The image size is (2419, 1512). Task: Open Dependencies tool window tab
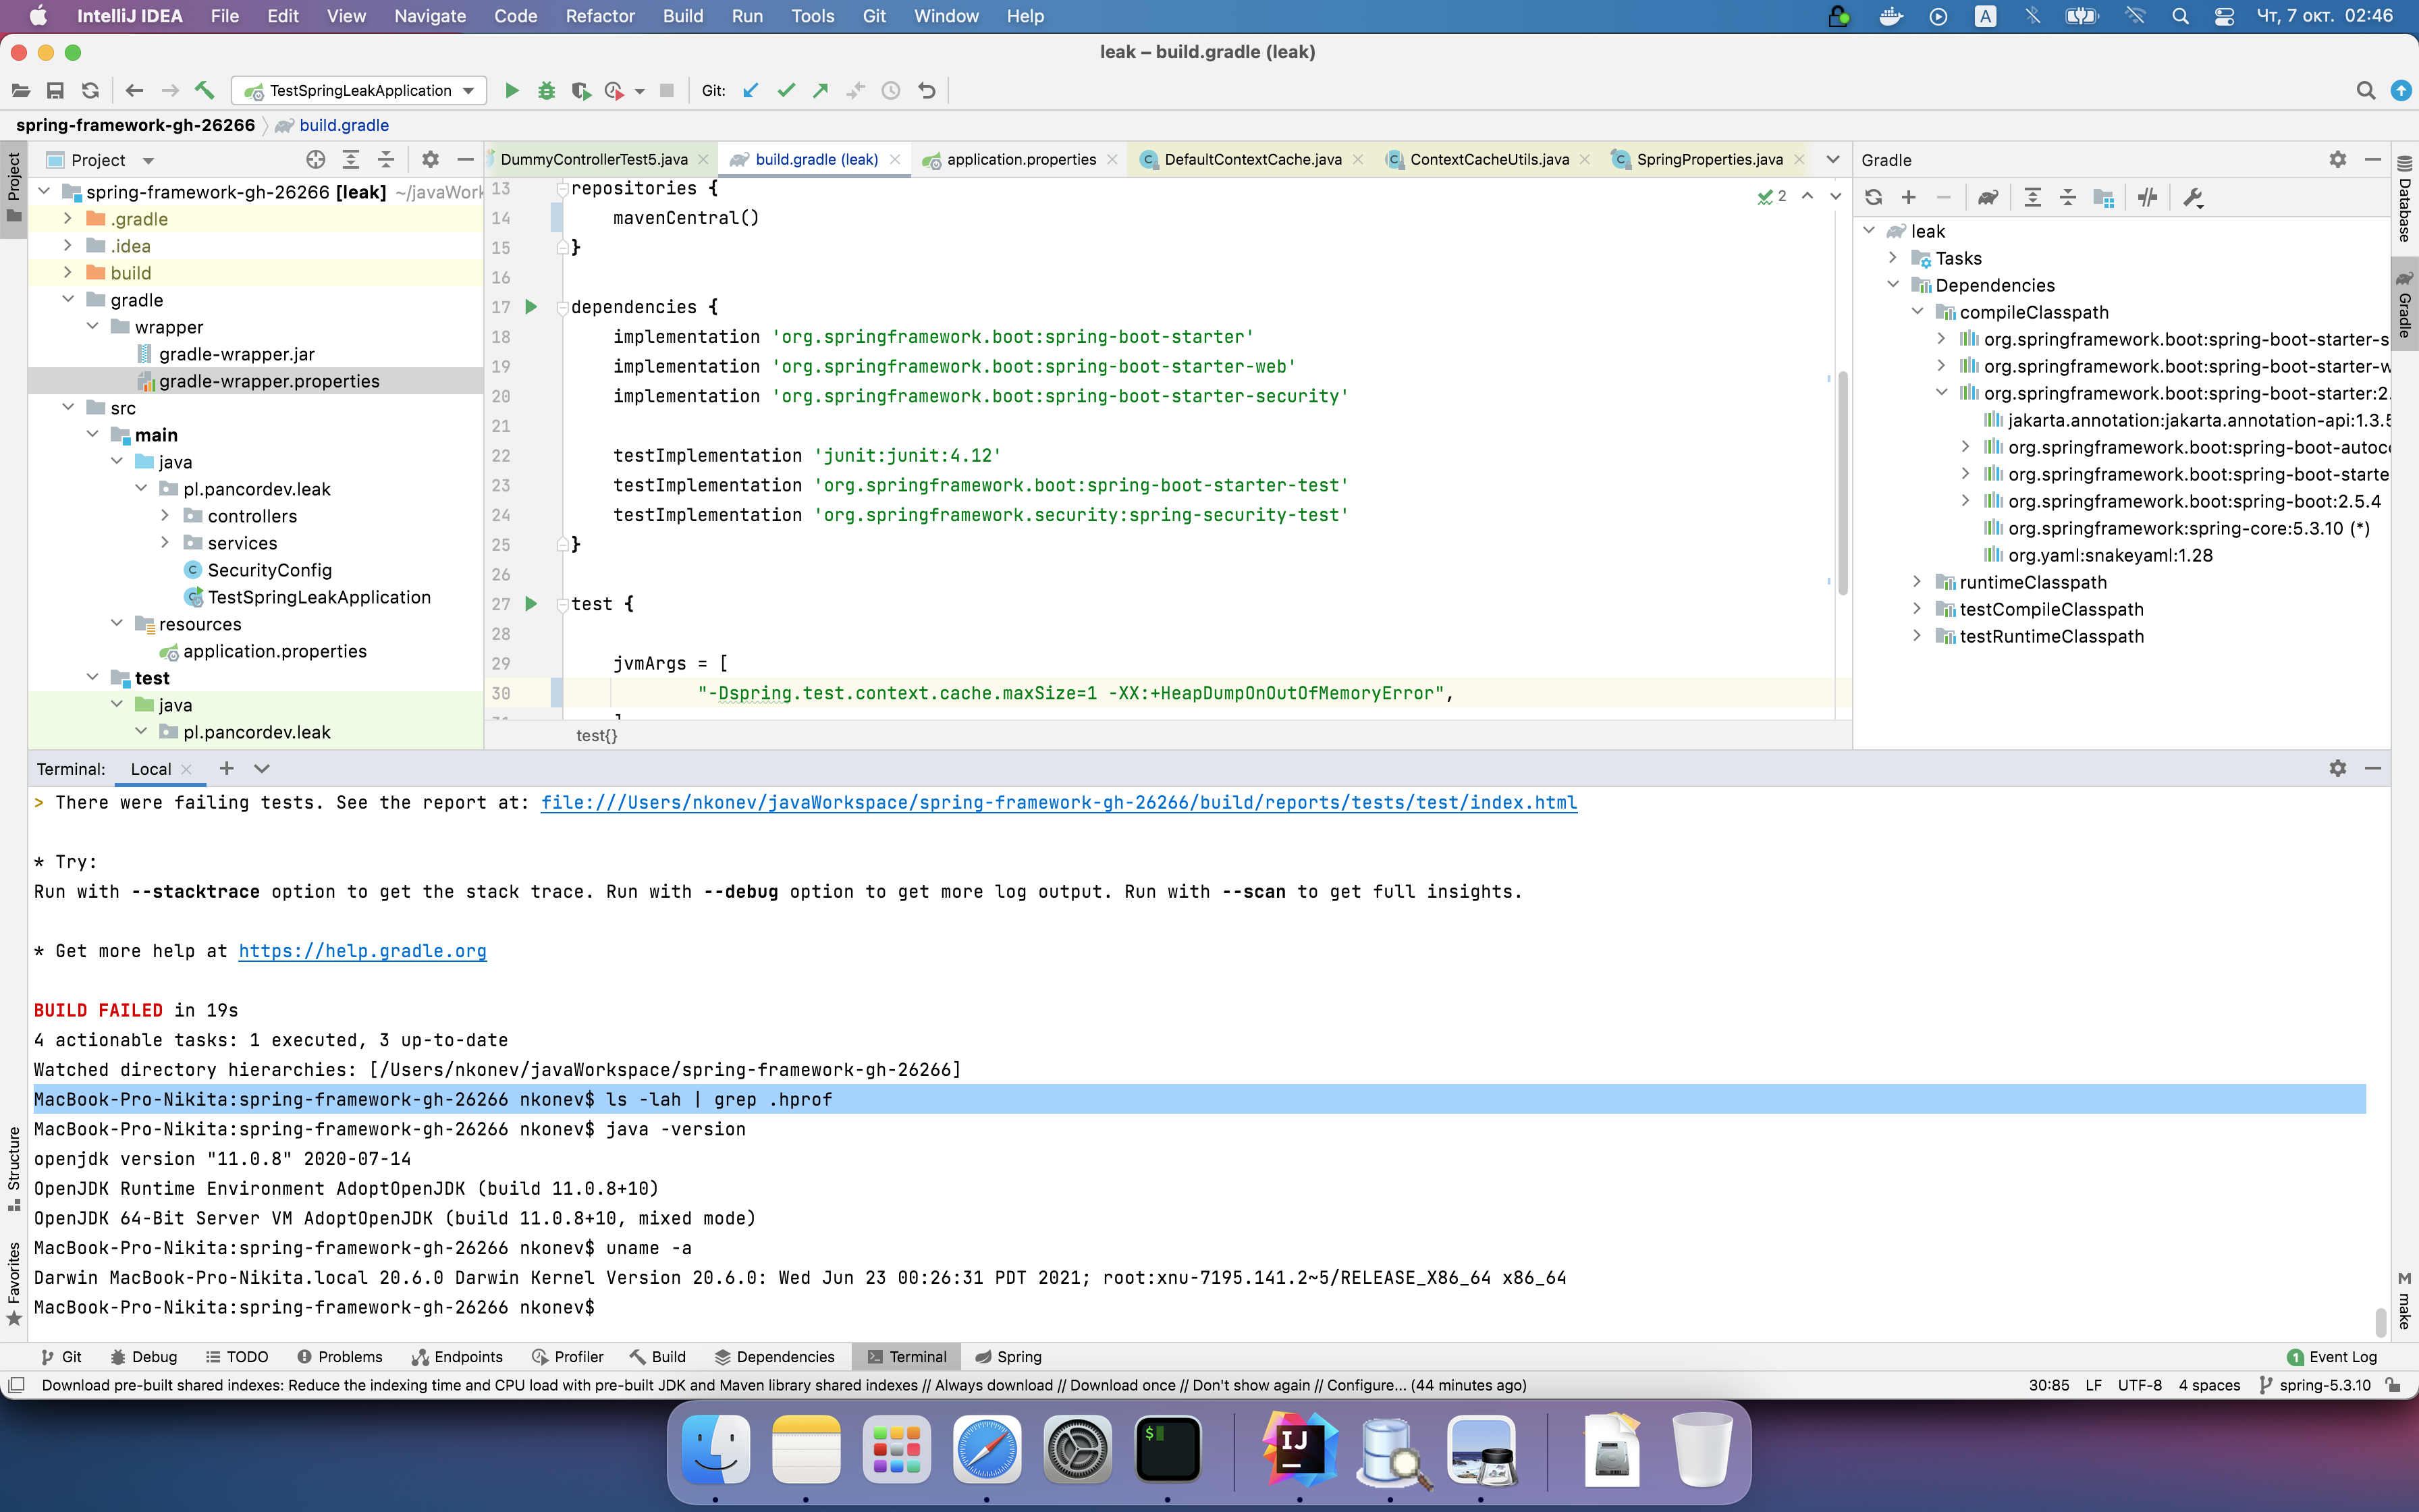[x=775, y=1357]
